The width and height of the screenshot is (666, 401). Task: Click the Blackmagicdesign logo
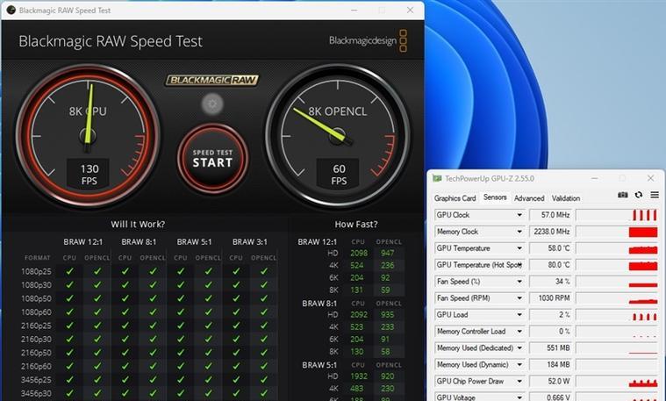(368, 40)
